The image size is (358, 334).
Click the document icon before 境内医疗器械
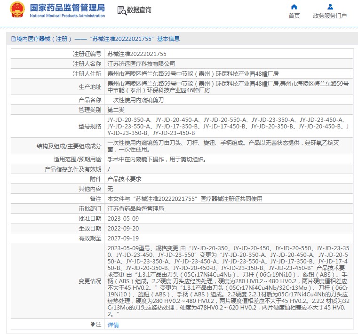pos(13,39)
